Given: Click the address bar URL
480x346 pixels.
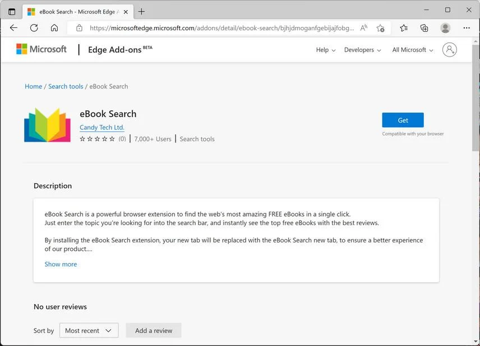Looking at the screenshot, I should tap(222, 28).
